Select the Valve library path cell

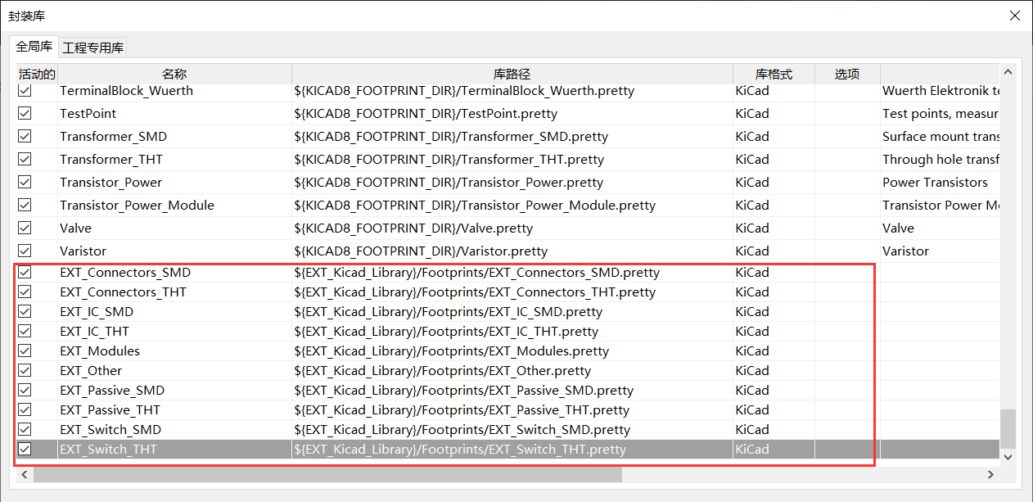coord(512,228)
